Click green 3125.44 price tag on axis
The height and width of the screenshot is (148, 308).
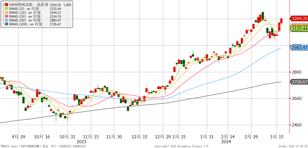pos(299,29)
